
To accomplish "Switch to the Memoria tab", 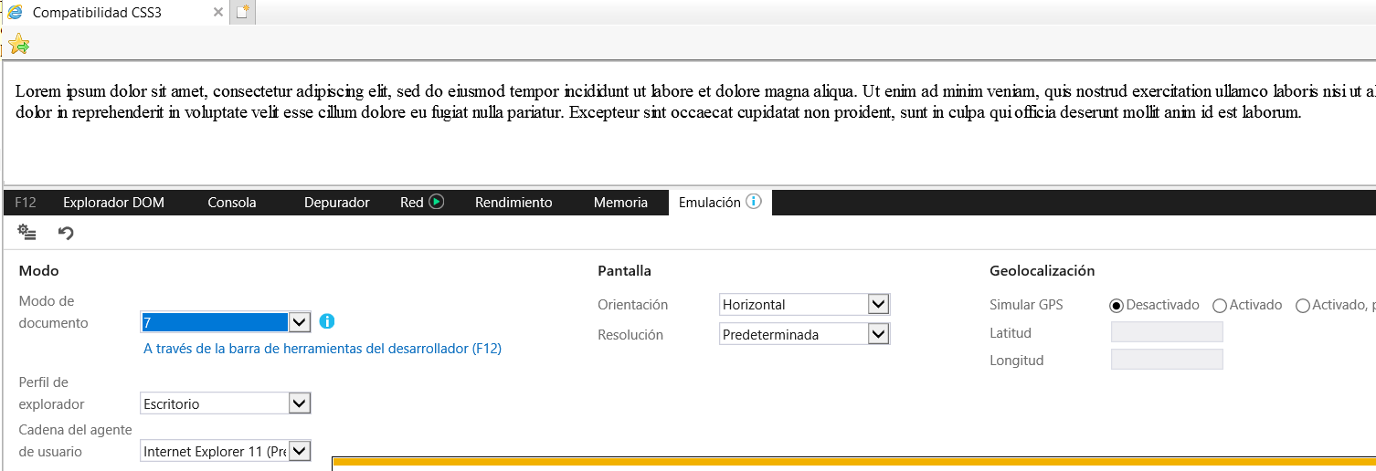I will click(x=620, y=203).
